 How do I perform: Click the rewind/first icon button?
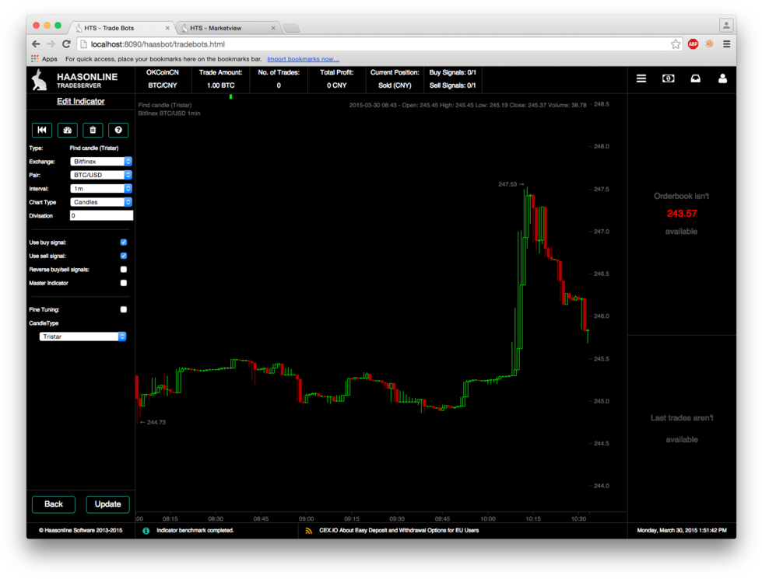tap(42, 130)
